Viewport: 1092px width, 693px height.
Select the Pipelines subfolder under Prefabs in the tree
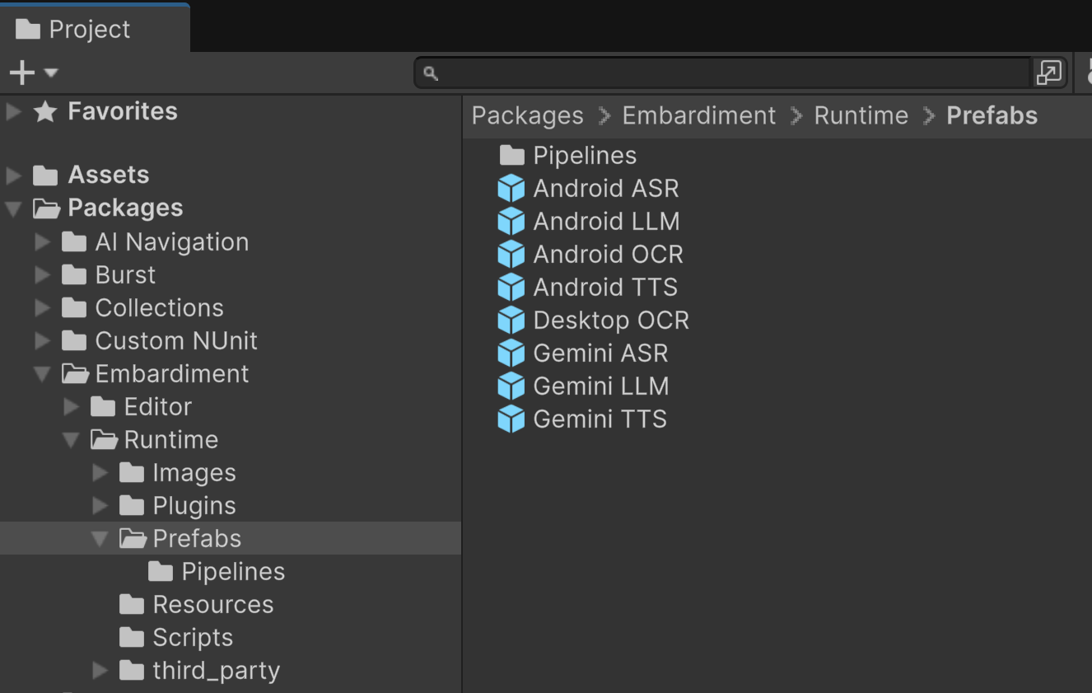click(233, 572)
